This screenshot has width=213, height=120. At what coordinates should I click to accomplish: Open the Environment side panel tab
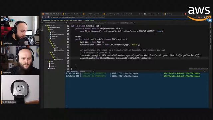tap(42, 28)
